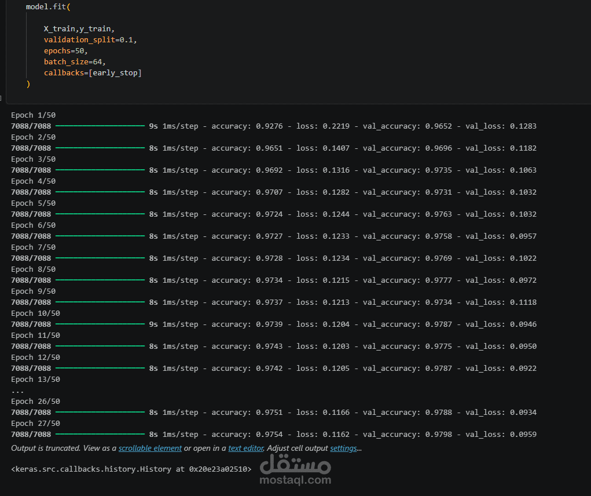Click loss: 0.1205 in epoch 12 row
Screen dimensions: 591x496
click(323, 368)
